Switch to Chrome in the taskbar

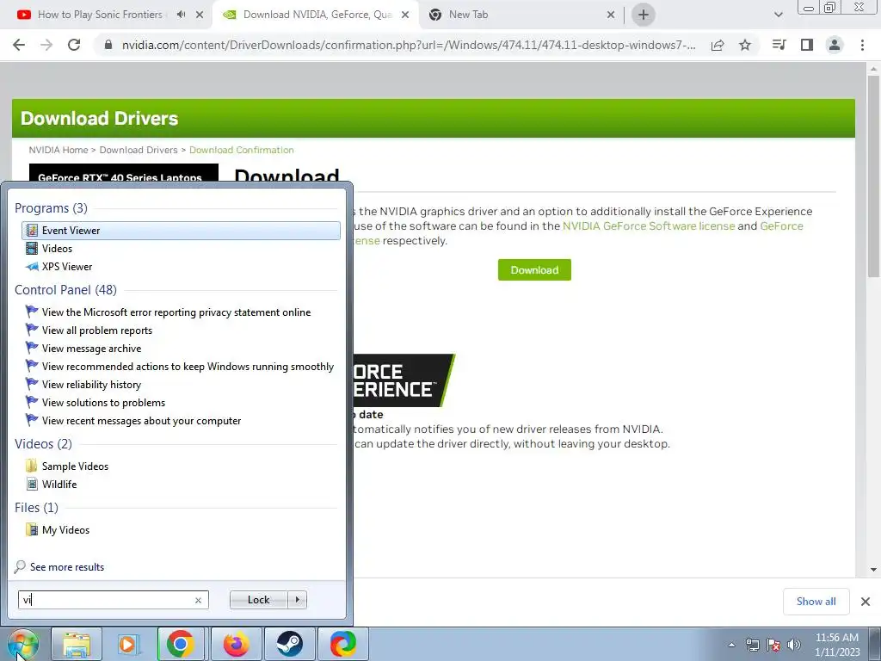180,644
